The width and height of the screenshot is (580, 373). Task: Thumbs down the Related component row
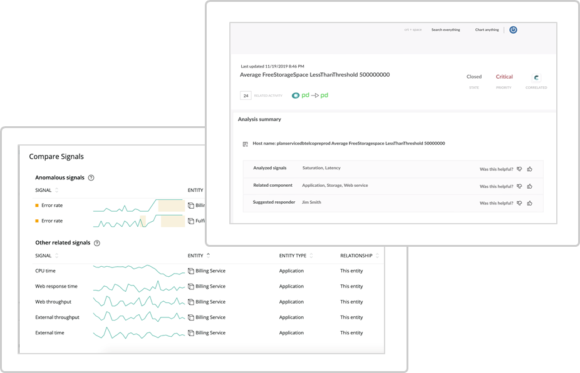tap(519, 186)
